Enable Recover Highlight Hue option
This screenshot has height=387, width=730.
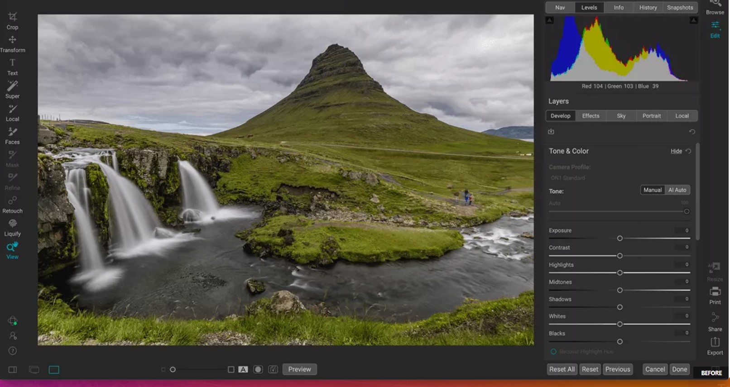point(553,352)
